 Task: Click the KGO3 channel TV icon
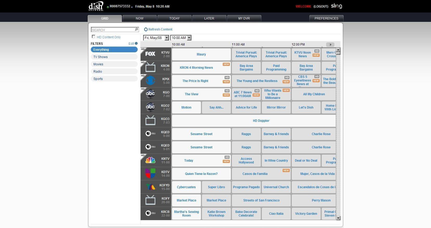[x=150, y=120]
